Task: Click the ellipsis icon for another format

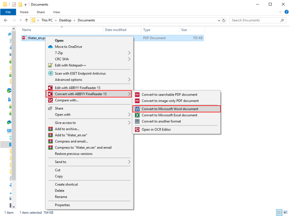Action: tap(137, 121)
